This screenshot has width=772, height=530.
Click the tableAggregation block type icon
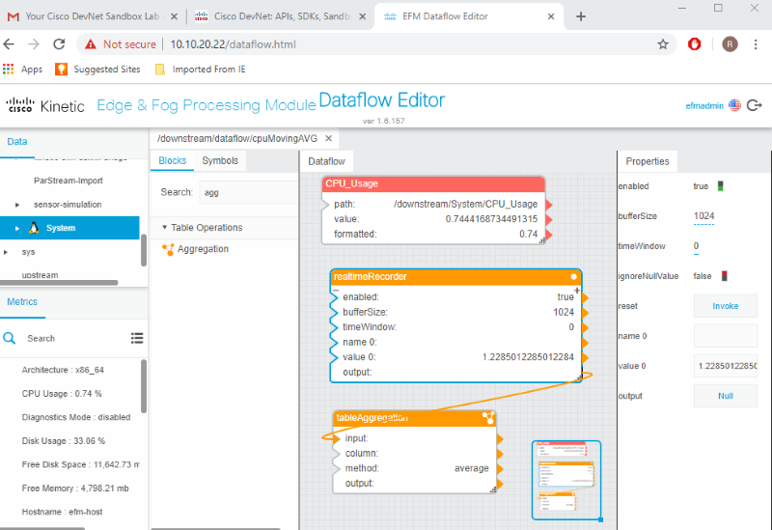pos(487,418)
